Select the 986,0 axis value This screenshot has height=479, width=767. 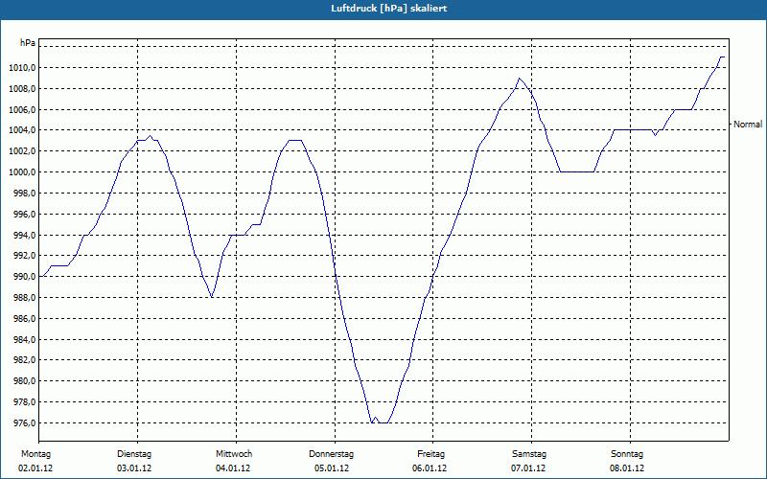click(24, 319)
